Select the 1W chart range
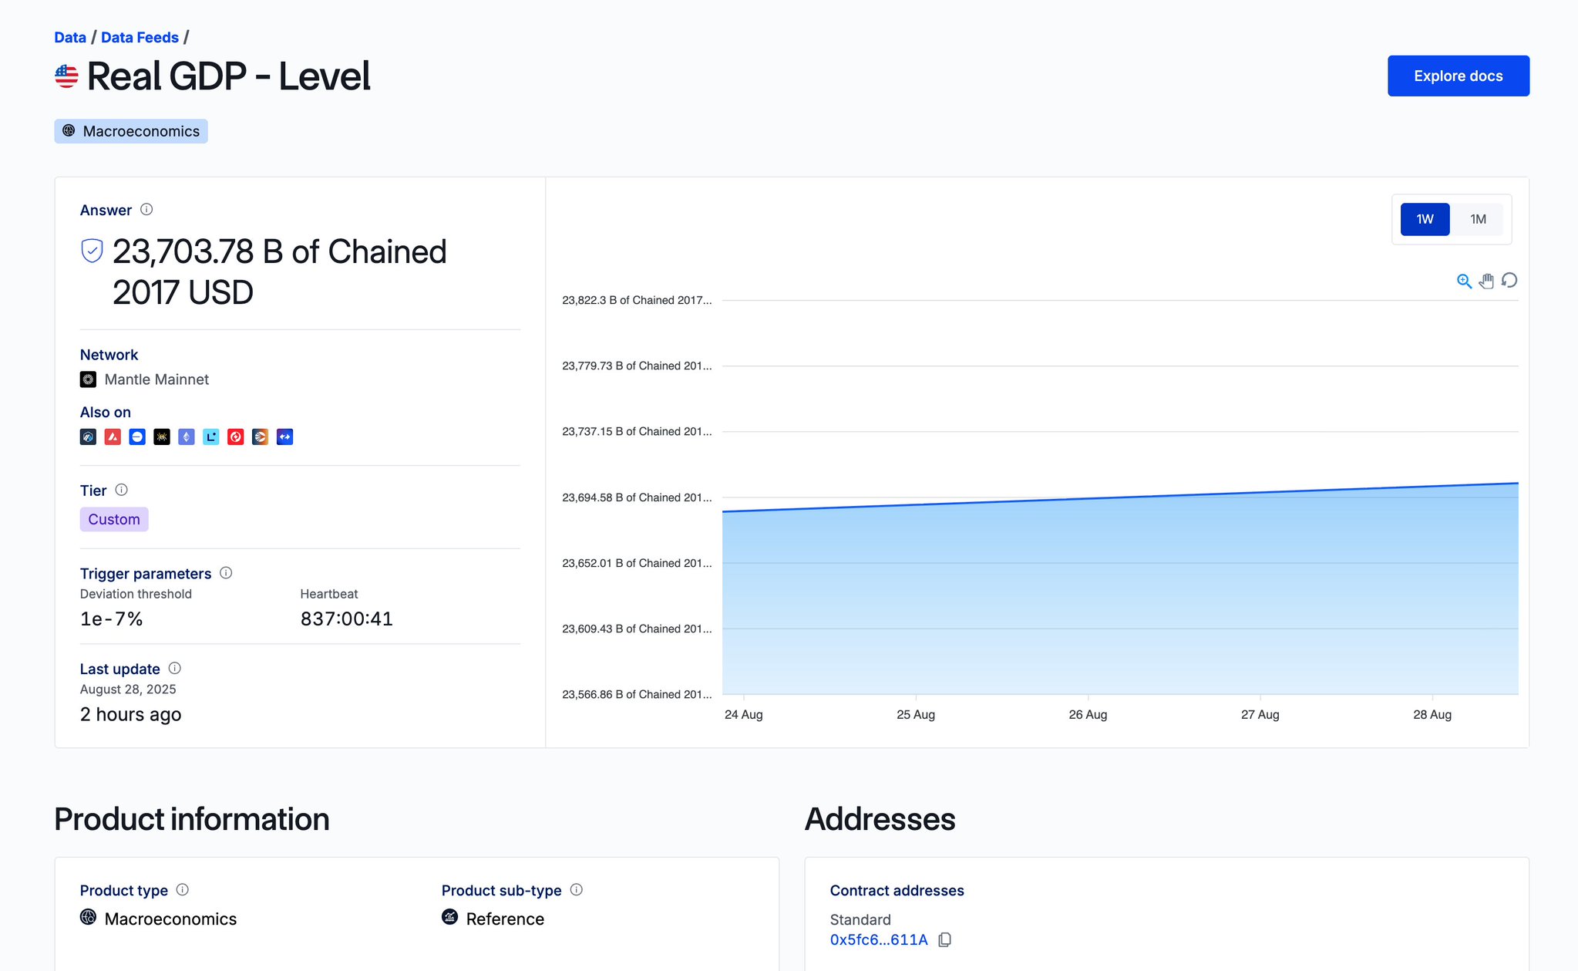1578x971 pixels. tap(1425, 219)
